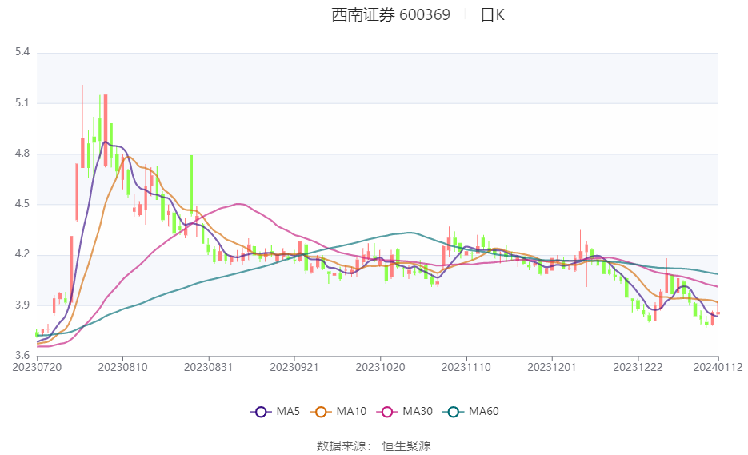Click the y-axis value 4.8

[22, 153]
